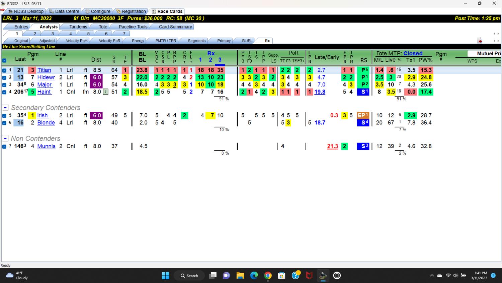Click the red 21.3 Late/Early link
The width and height of the screenshot is (502, 283).
333,146
